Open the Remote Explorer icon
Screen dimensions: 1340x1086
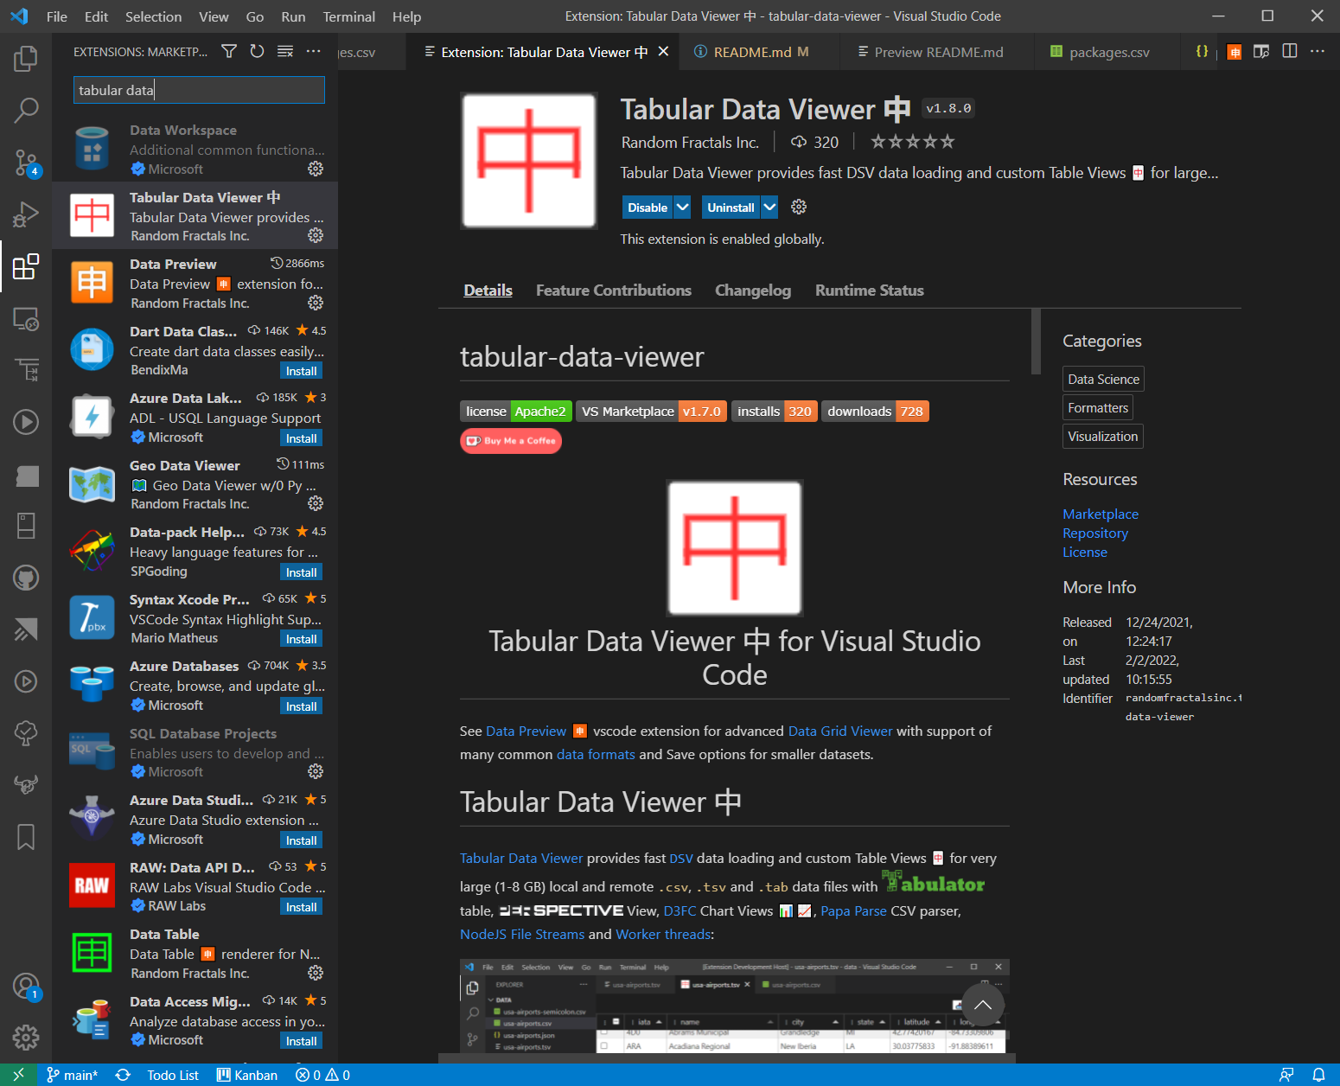coord(26,319)
